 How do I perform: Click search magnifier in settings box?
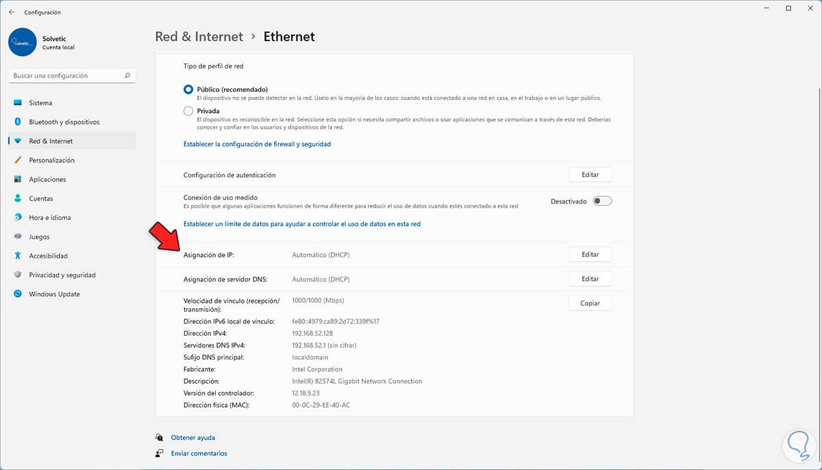point(127,76)
